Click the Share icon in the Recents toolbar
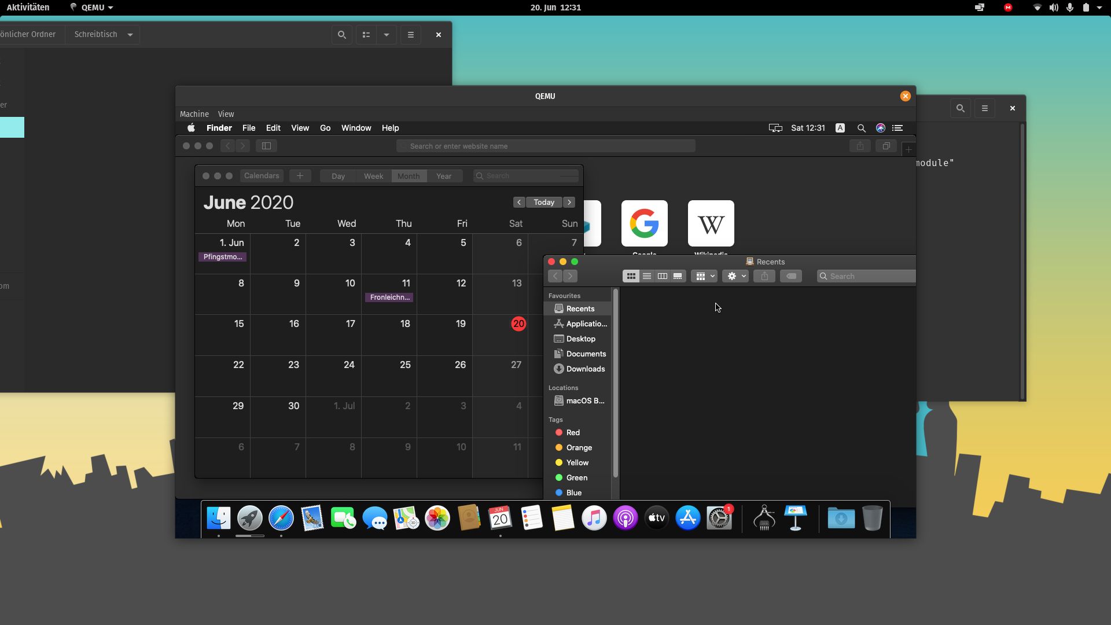Viewport: 1111px width, 625px height. 764,276
